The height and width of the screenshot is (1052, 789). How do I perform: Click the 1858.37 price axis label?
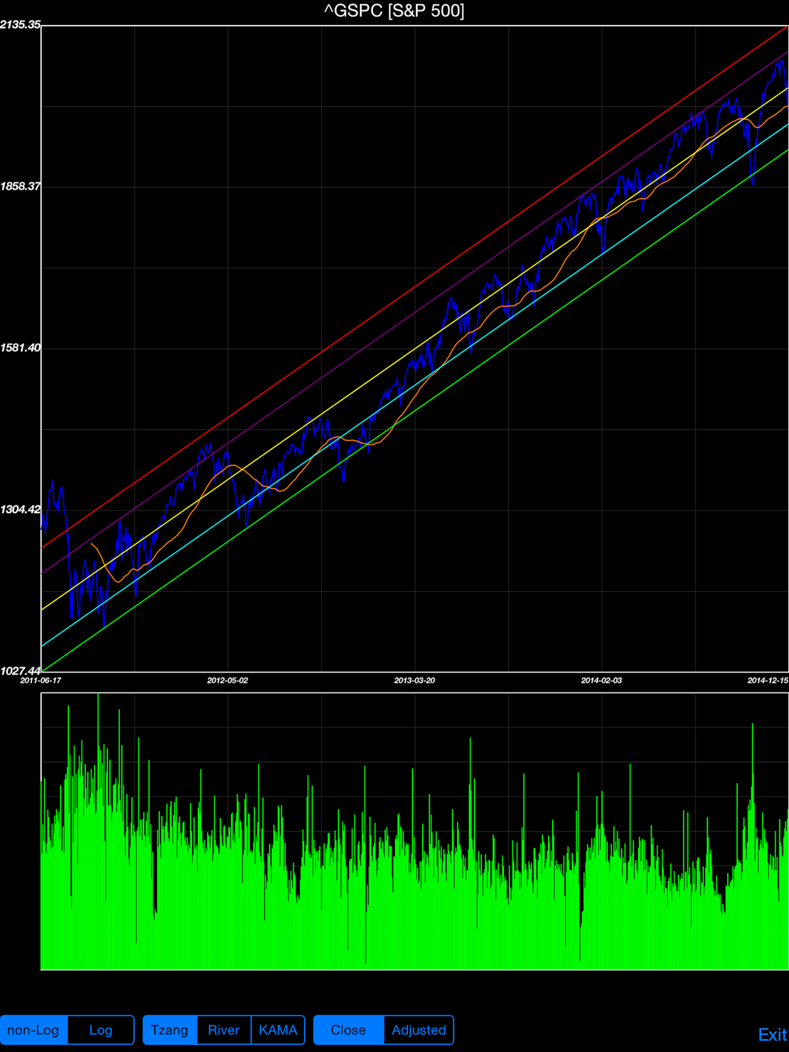[x=20, y=187]
